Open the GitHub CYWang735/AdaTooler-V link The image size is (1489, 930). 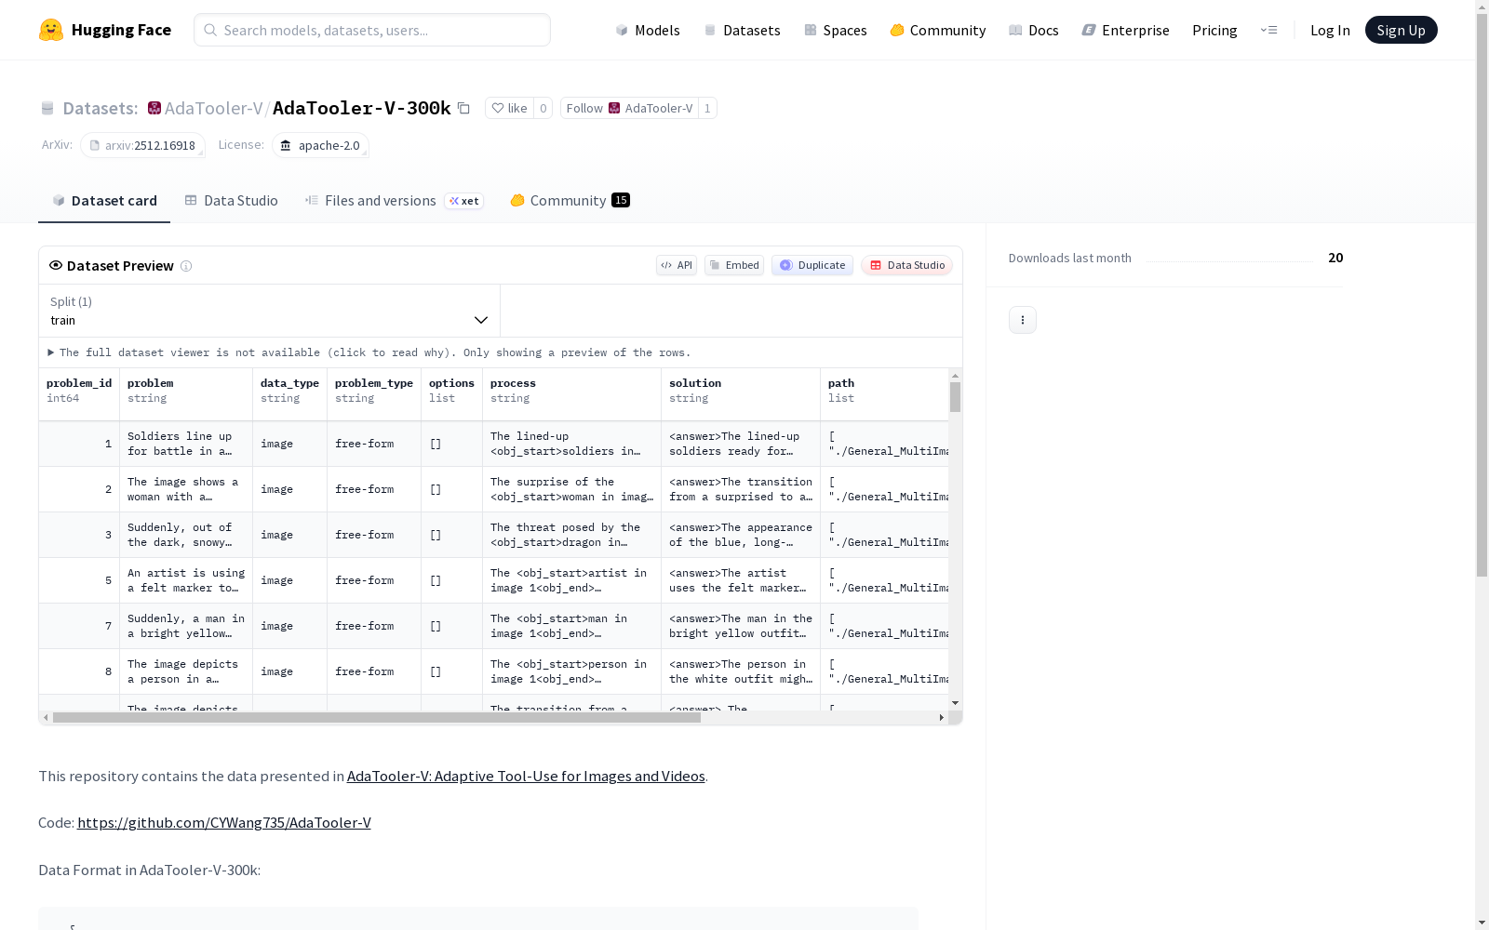(224, 822)
